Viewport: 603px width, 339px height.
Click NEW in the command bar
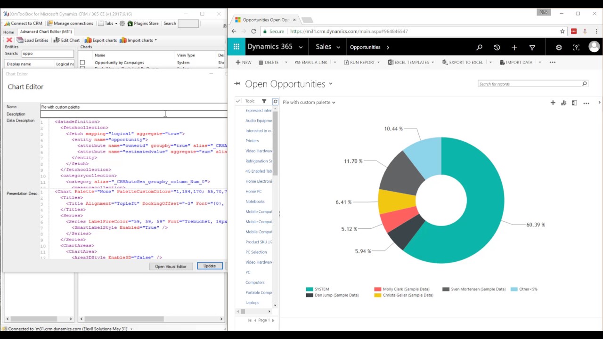pyautogui.click(x=243, y=62)
